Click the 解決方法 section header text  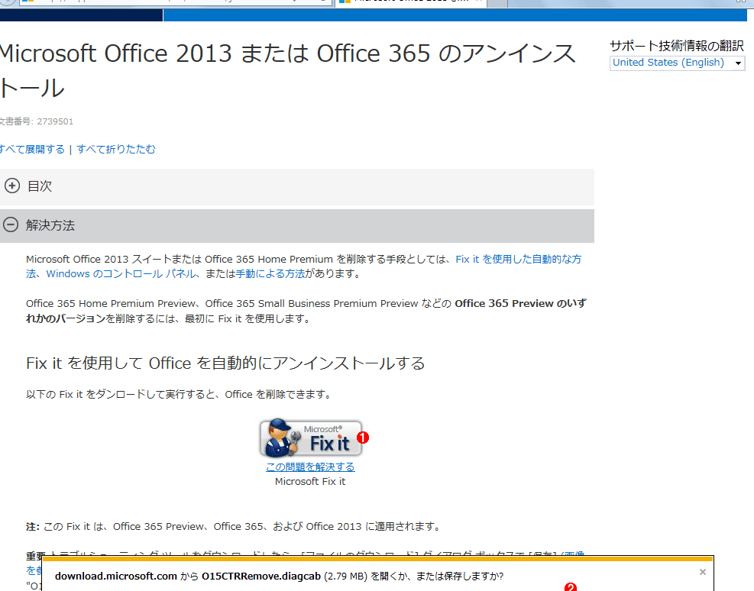pyautogui.click(x=50, y=226)
